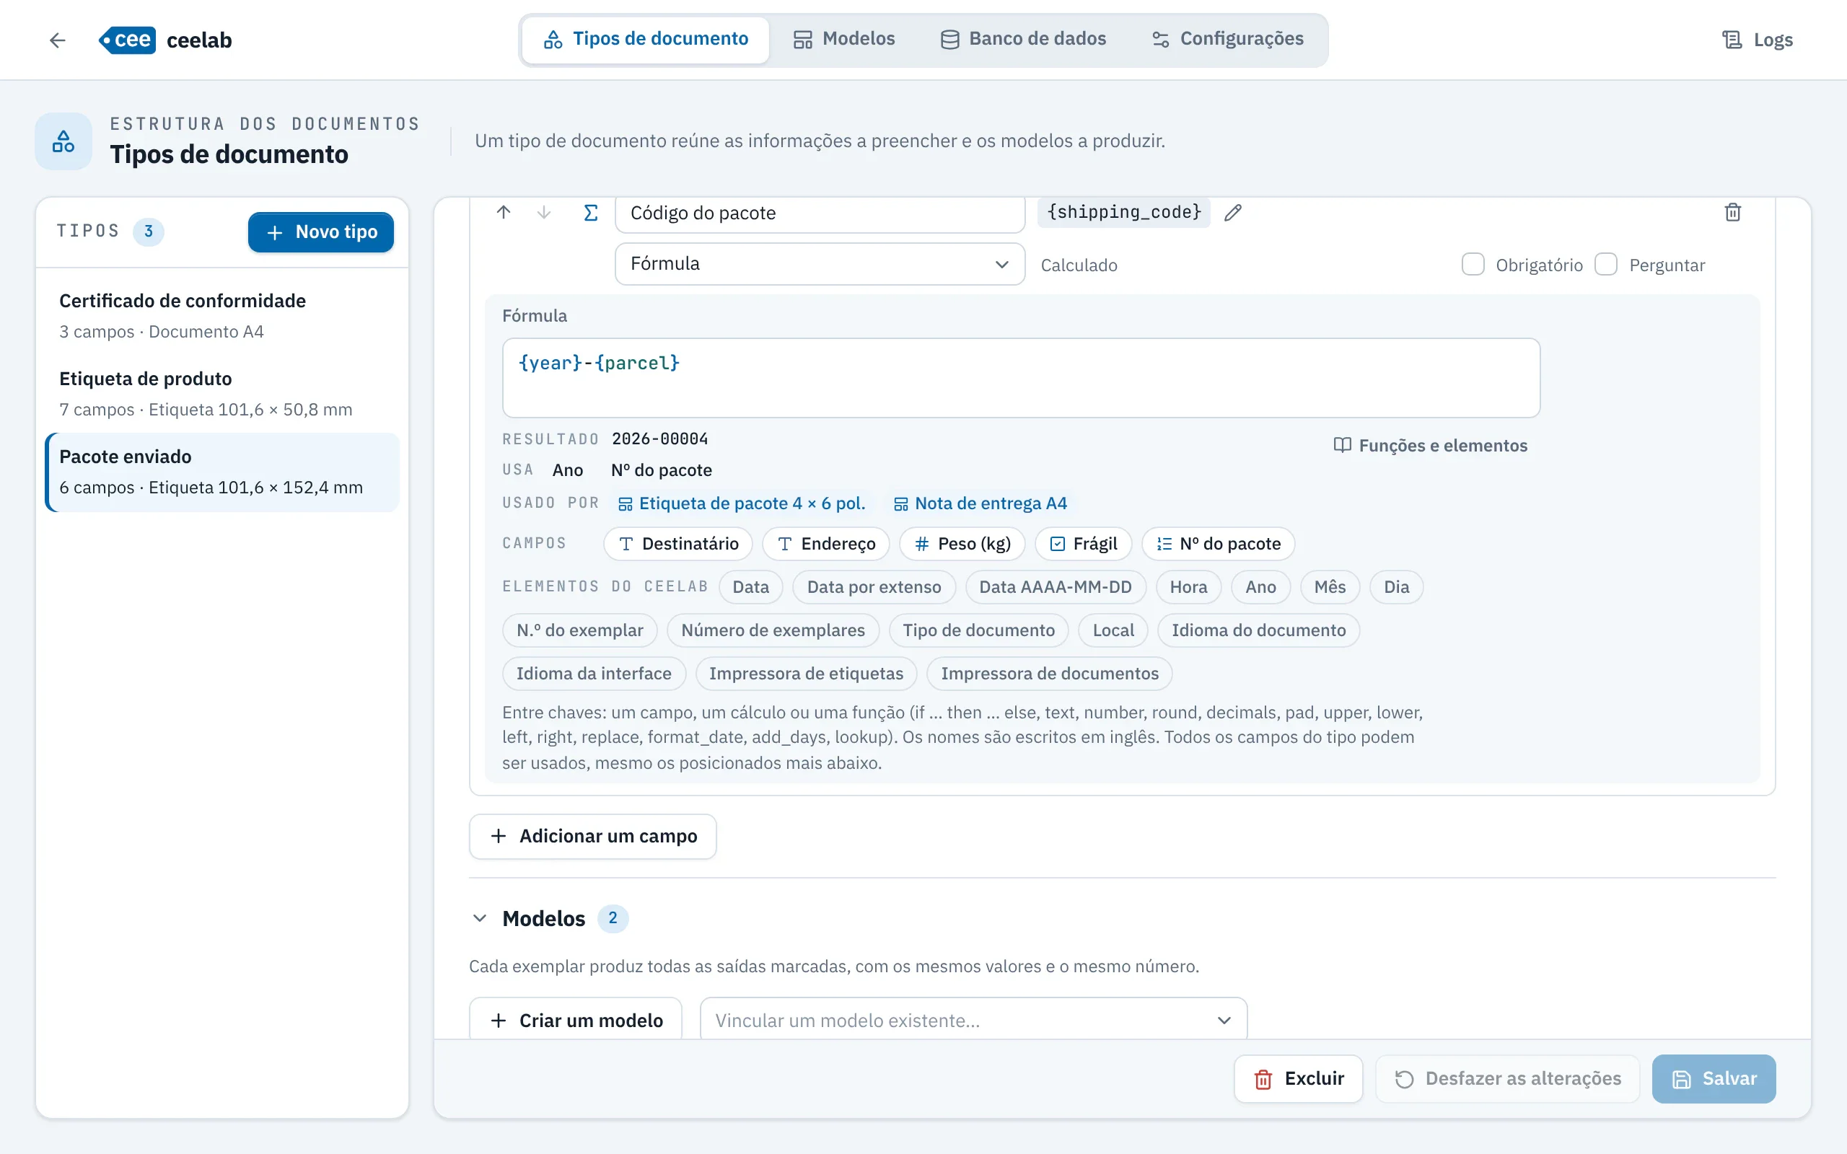The height and width of the screenshot is (1154, 1847).
Task: Insert the Endereço field chip
Action: [826, 543]
